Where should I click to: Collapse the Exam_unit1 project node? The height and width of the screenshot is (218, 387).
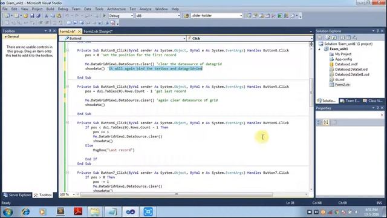[319, 49]
